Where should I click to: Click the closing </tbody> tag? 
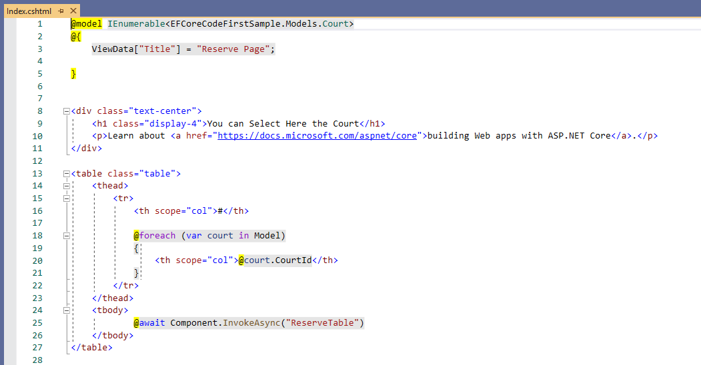[113, 335]
